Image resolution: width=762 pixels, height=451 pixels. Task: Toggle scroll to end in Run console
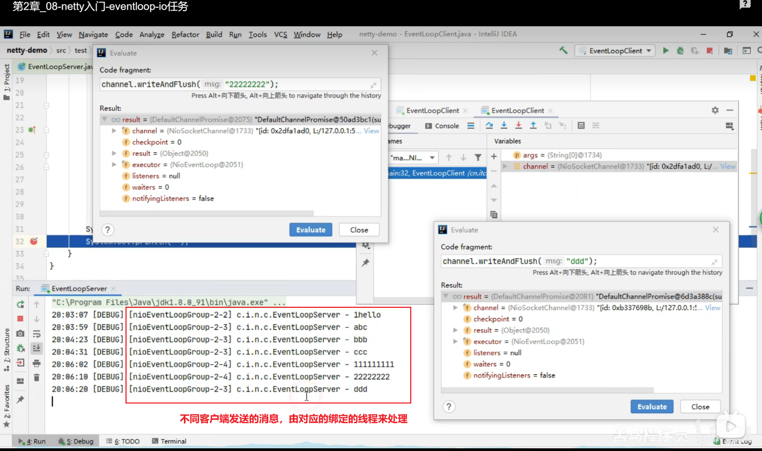36,348
